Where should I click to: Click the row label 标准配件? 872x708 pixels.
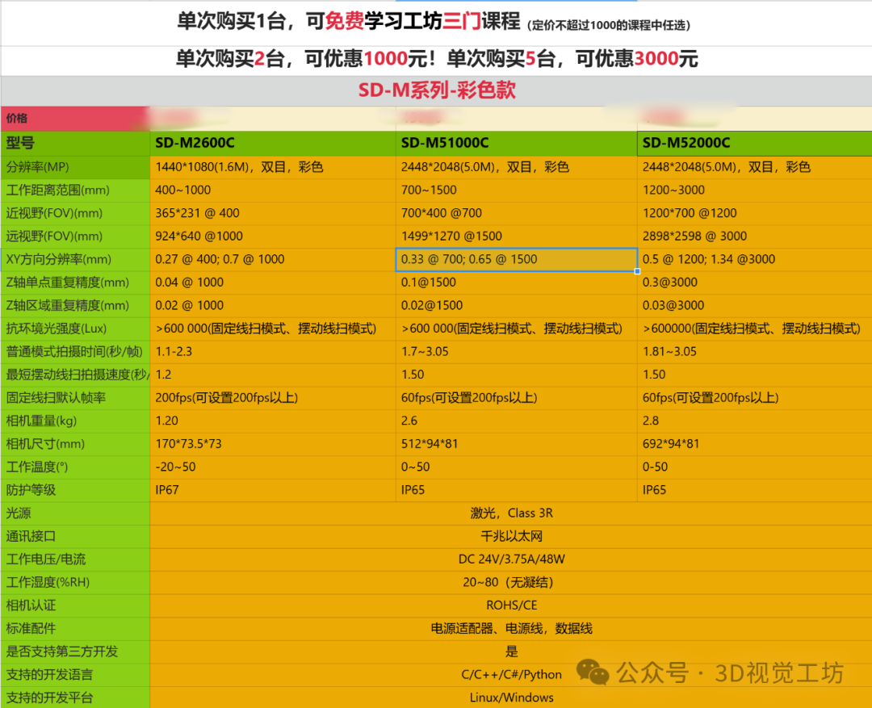pyautogui.click(x=75, y=629)
